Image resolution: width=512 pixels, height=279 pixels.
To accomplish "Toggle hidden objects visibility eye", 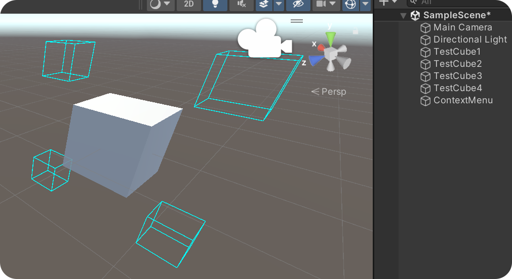I will [x=298, y=4].
